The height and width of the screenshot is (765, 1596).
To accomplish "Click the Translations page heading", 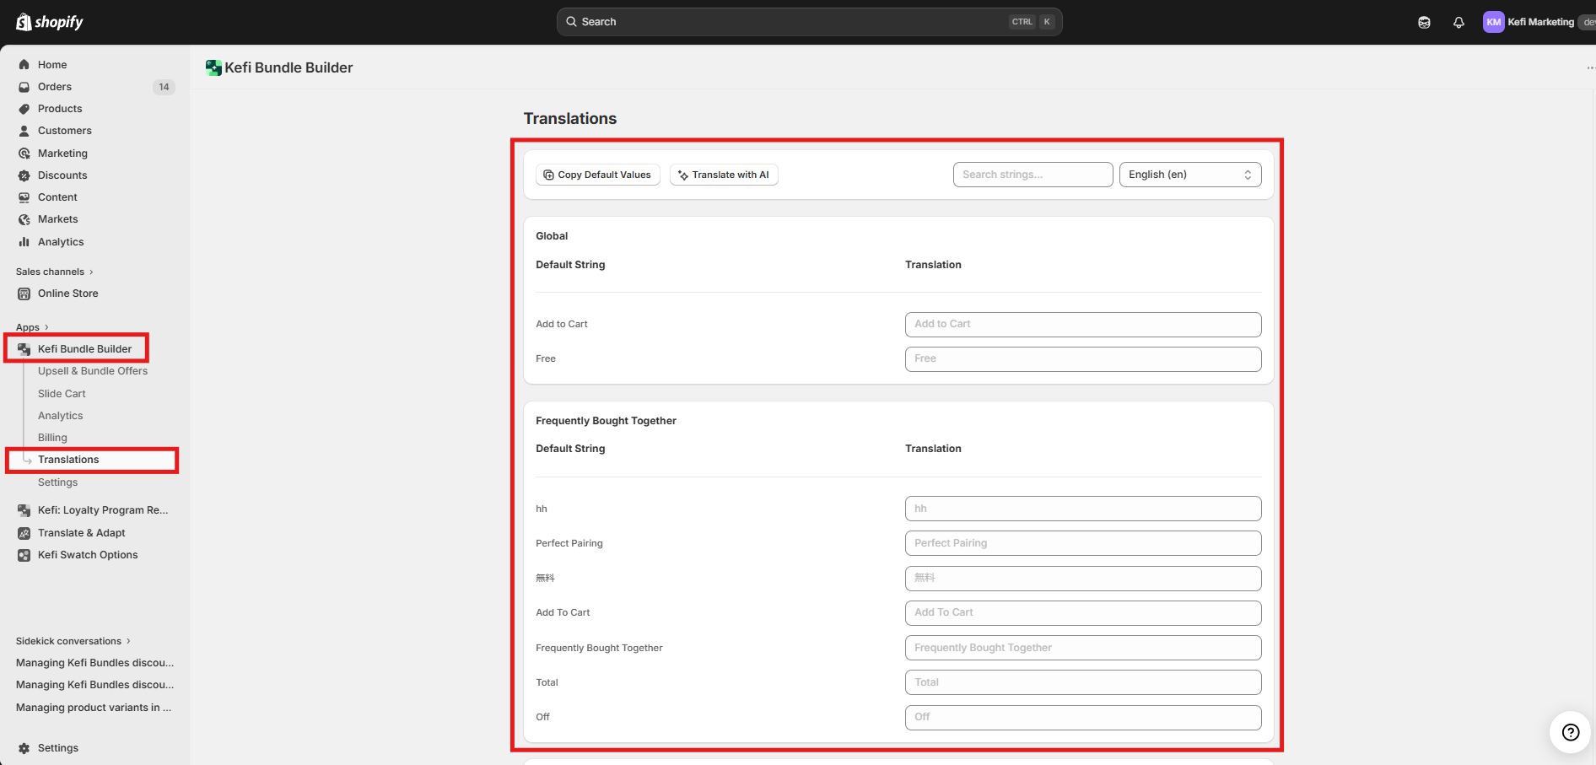I will coord(570,119).
